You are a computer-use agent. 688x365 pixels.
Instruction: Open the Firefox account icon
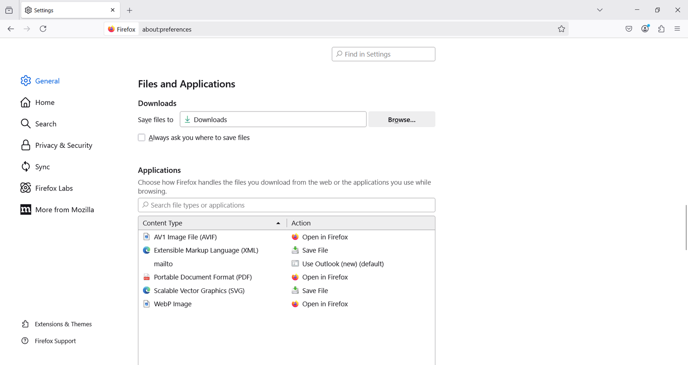pos(645,29)
